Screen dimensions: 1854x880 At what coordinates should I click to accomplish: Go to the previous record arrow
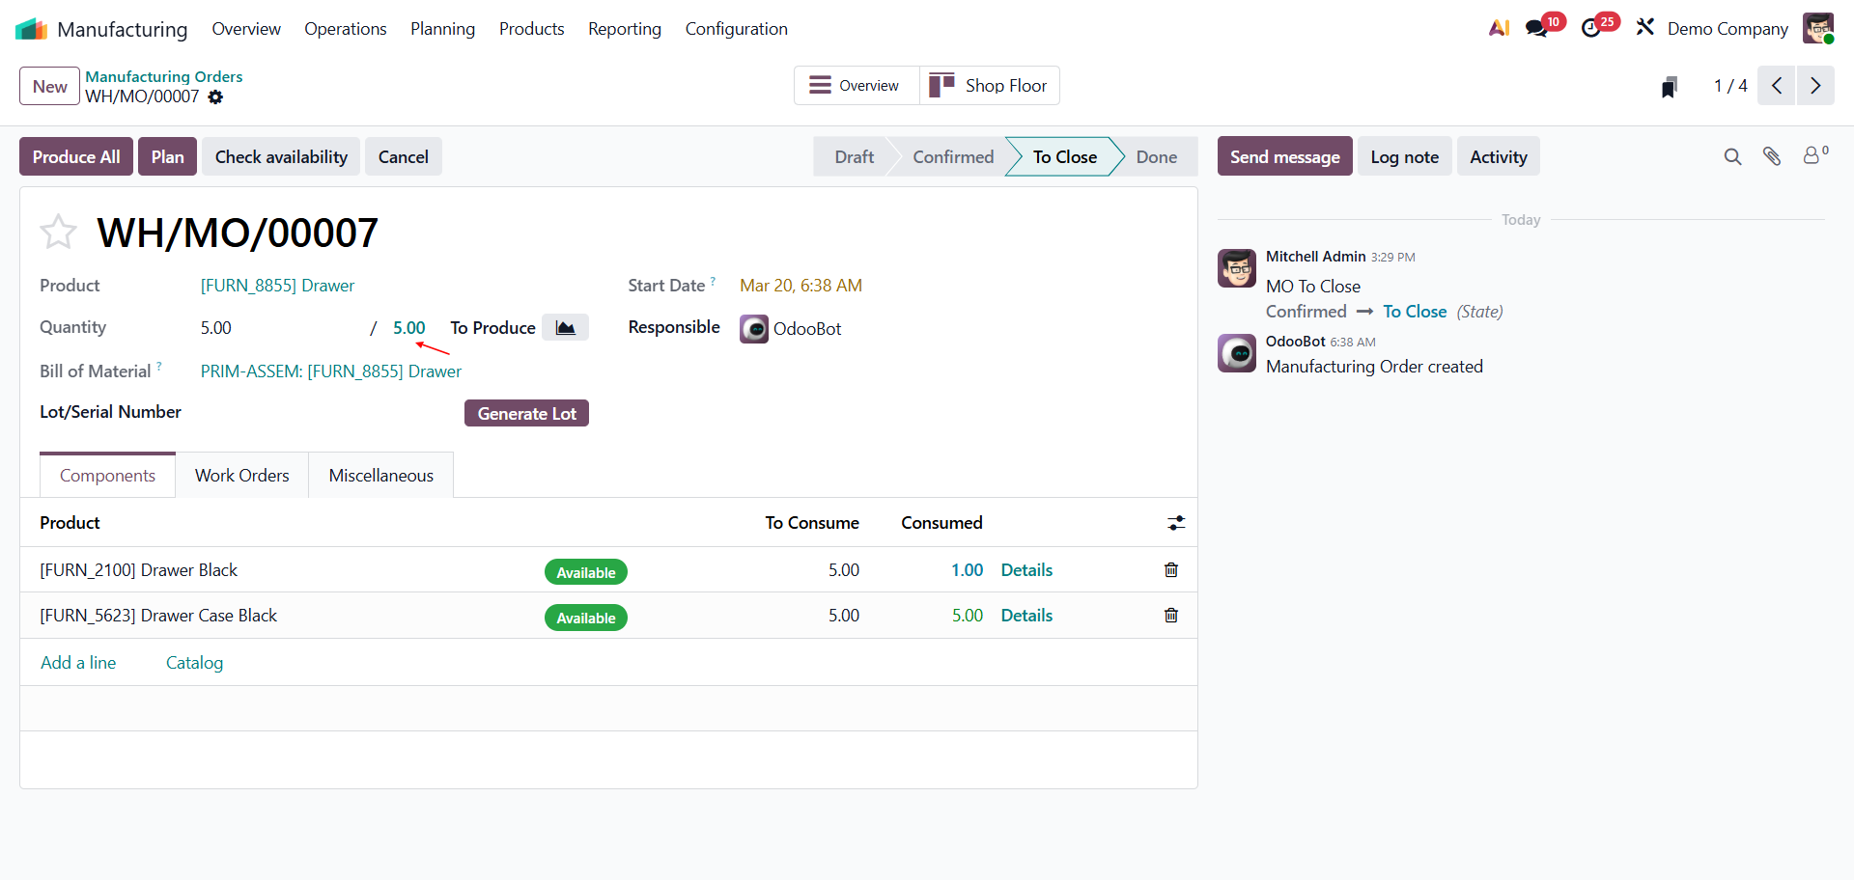[x=1776, y=86]
